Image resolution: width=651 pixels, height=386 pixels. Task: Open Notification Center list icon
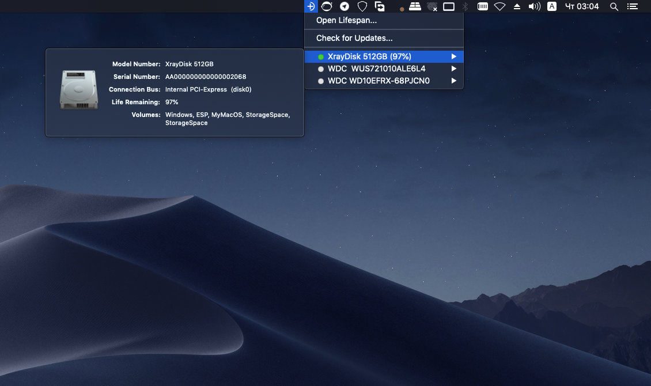633,6
